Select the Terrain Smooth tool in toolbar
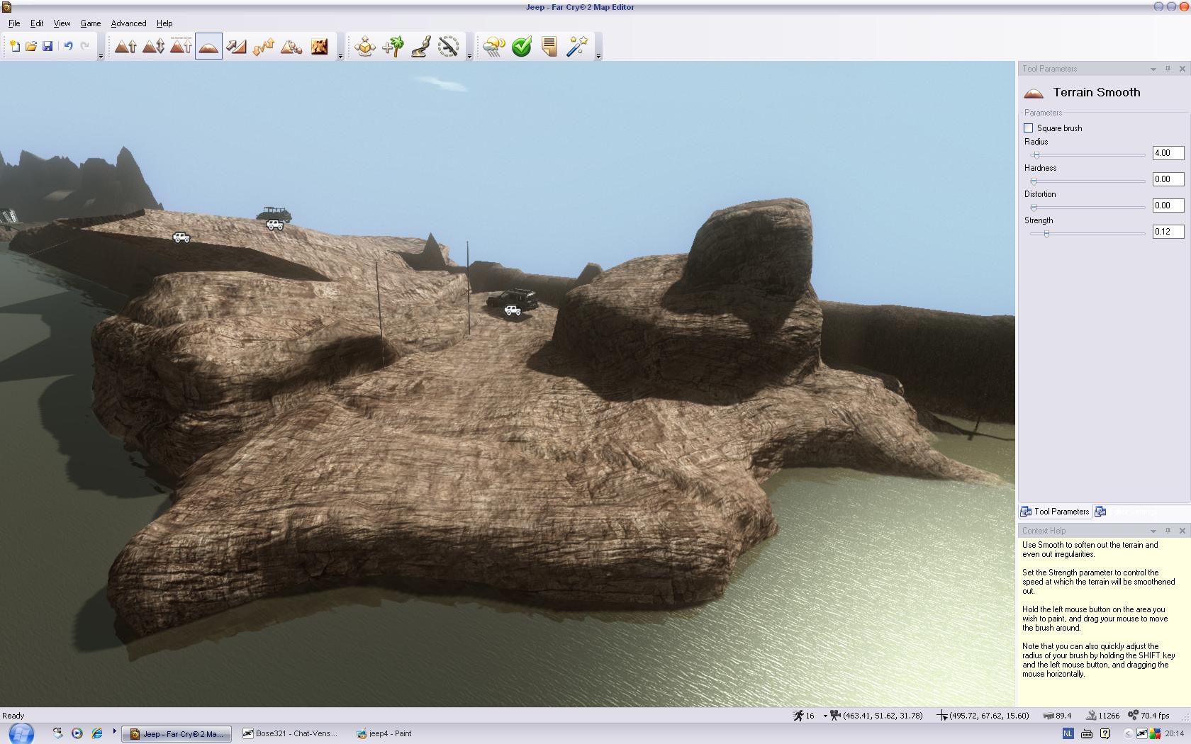 (208, 47)
